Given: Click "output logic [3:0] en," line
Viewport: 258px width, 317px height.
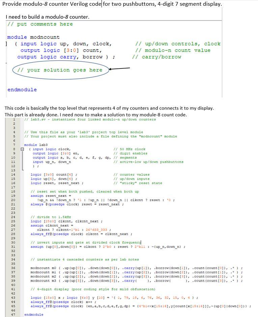Looking at the screenshot, I should click(56, 153).
